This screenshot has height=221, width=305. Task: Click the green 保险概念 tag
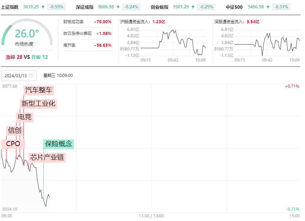[x=59, y=144]
